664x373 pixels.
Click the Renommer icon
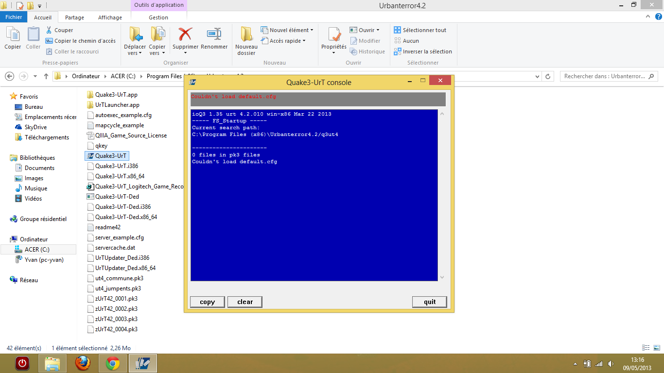214,38
